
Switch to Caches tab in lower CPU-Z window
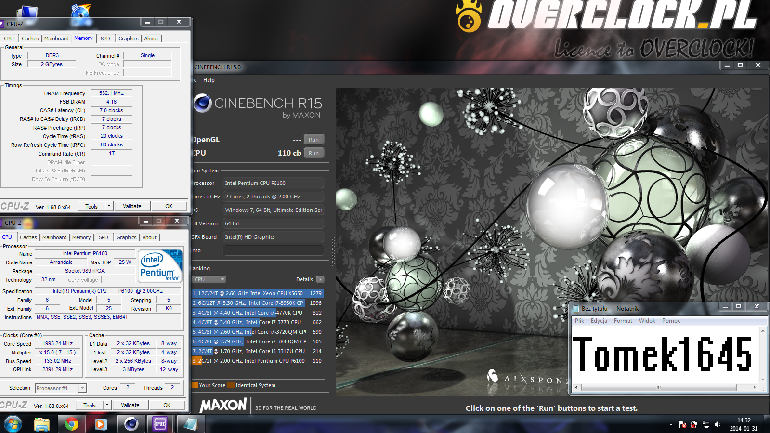point(28,237)
